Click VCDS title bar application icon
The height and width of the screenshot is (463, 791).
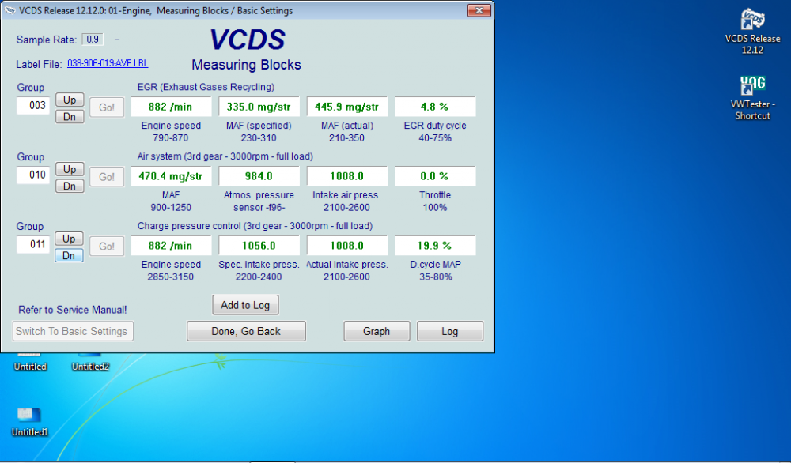pyautogui.click(x=9, y=11)
